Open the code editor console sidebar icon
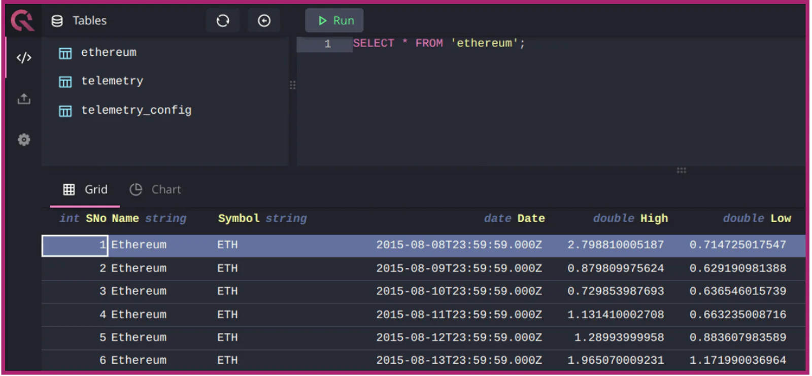 [x=24, y=58]
